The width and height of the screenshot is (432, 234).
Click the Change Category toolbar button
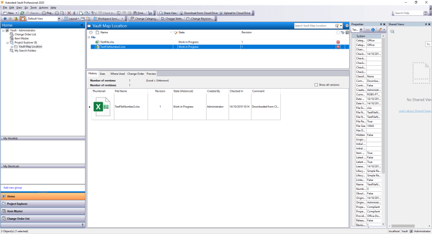pos(144,19)
